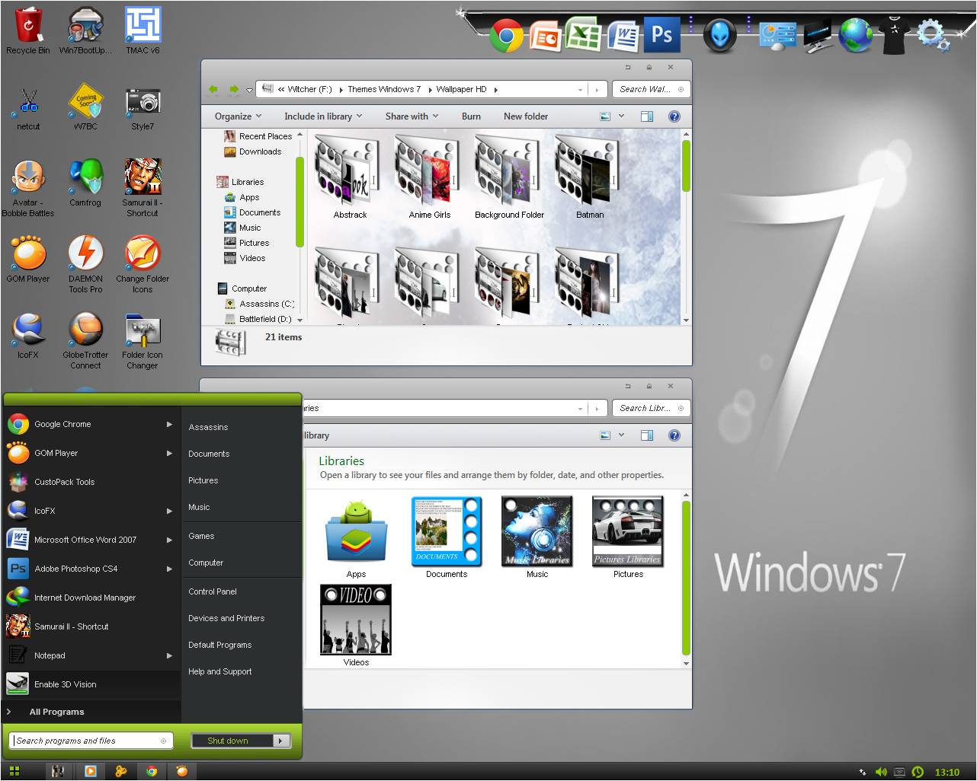
Task: Open Help and Support from Start menu
Action: click(220, 671)
